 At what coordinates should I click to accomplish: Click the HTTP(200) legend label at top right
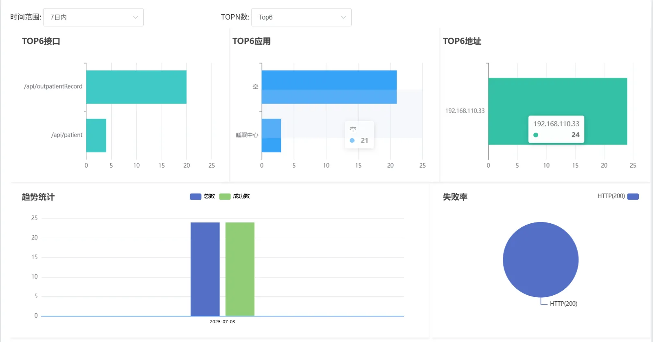point(611,196)
